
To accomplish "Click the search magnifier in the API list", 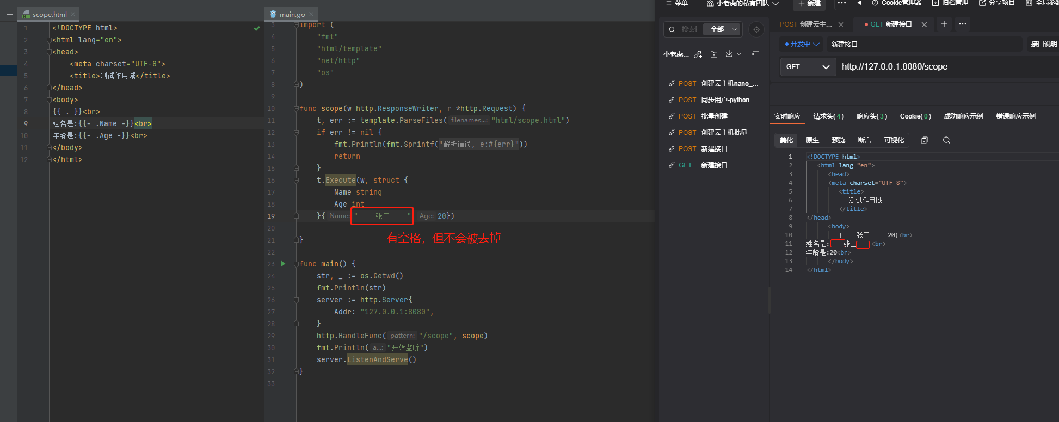I will (672, 29).
